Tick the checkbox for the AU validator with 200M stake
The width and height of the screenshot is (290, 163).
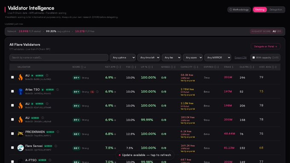coord(12,120)
